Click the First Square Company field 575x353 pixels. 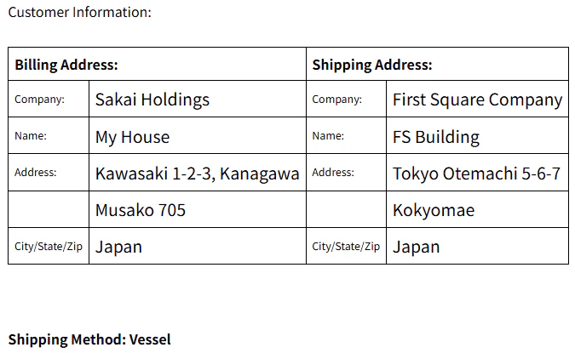pos(477,100)
